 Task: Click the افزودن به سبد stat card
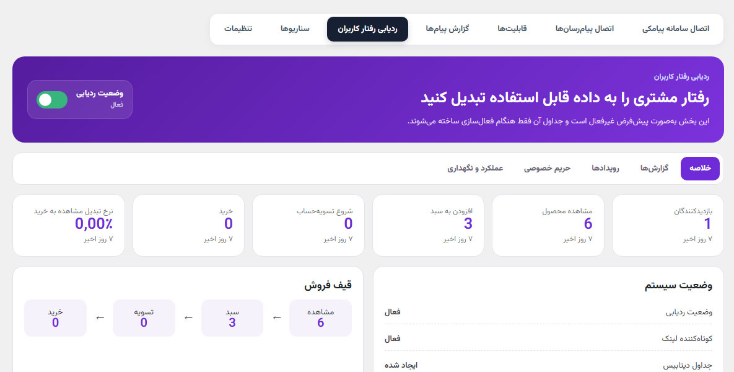pyautogui.click(x=428, y=225)
